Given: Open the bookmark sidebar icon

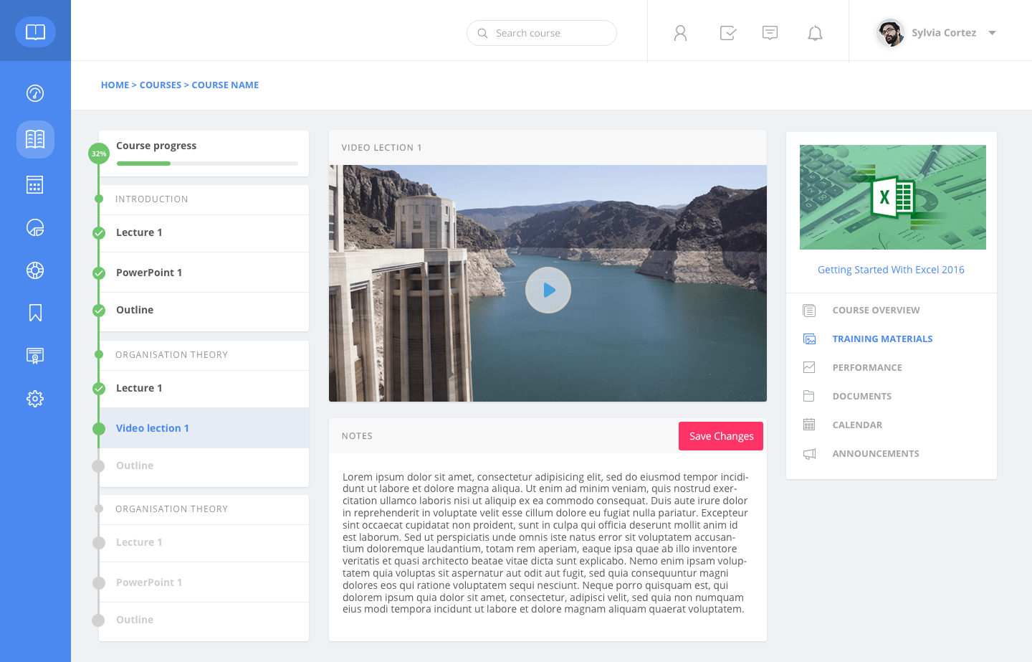Looking at the screenshot, I should 35,313.
